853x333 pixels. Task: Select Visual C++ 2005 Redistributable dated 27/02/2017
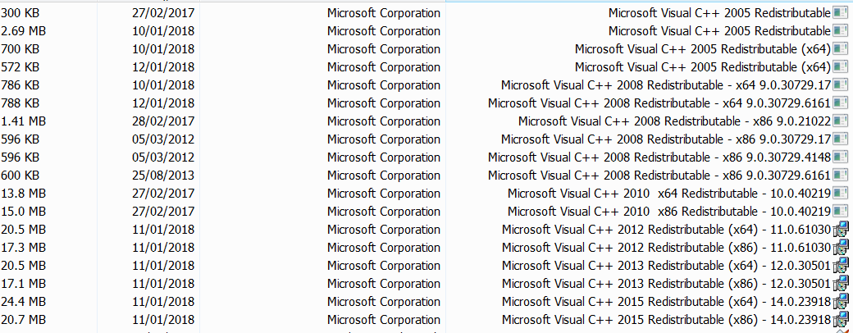click(720, 13)
